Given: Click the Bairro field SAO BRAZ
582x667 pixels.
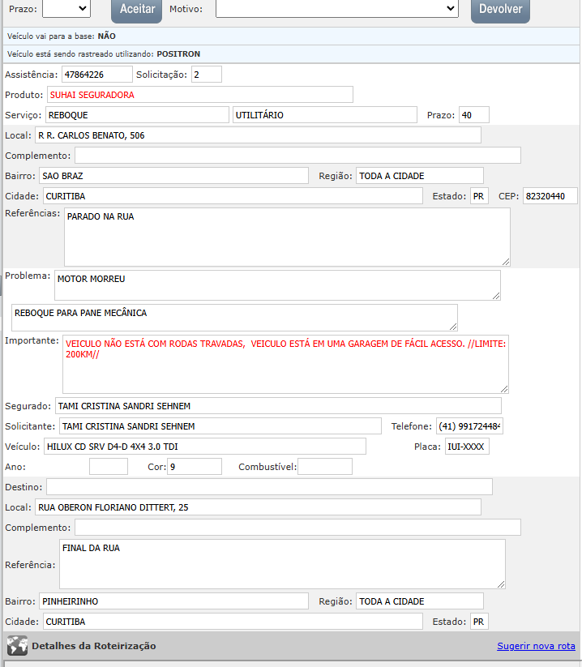Looking at the screenshot, I should pos(174,176).
